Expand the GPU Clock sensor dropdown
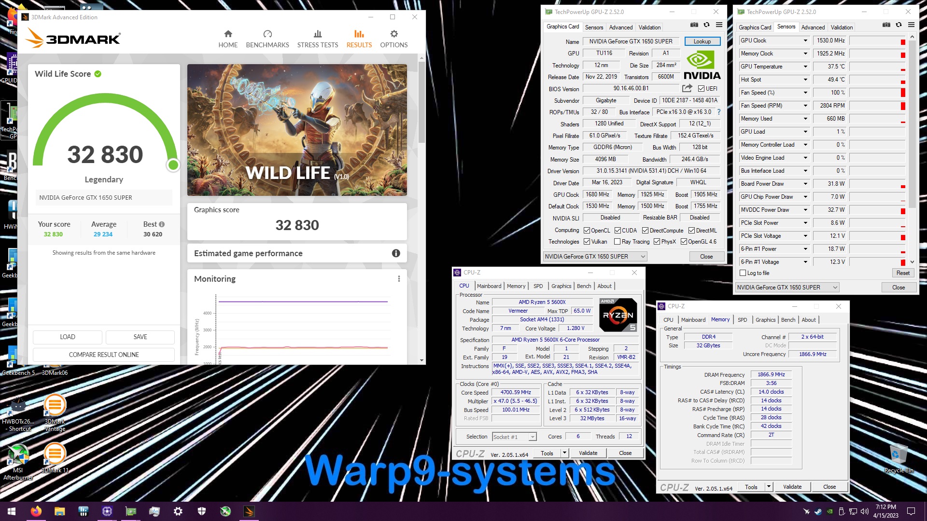Viewport: 927px width, 521px height. (x=805, y=41)
